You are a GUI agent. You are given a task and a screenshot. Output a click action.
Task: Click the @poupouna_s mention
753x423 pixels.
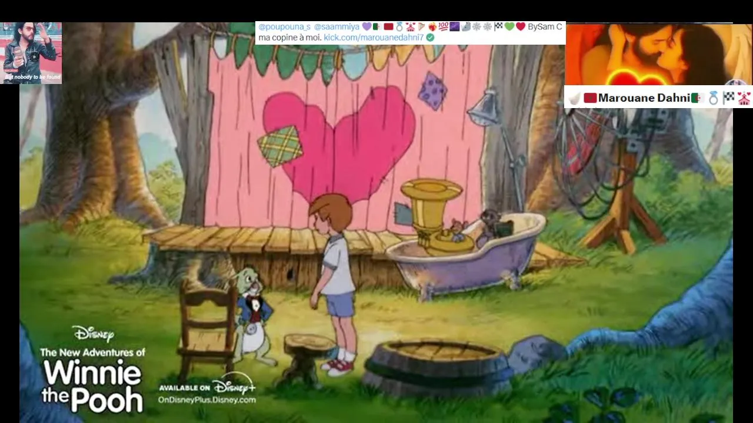click(x=284, y=27)
